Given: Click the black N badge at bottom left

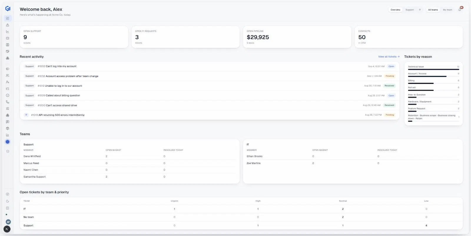Looking at the screenshot, I should (x=7, y=229).
